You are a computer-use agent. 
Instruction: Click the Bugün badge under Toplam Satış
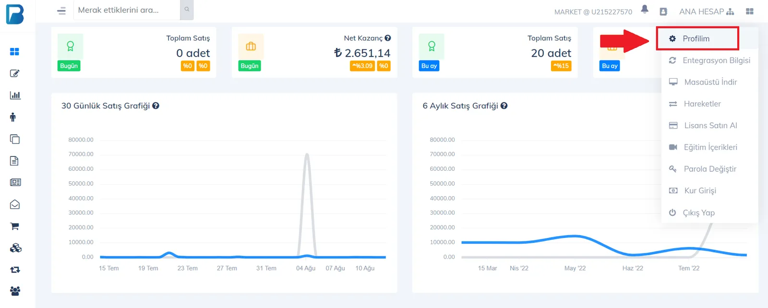[x=69, y=66]
